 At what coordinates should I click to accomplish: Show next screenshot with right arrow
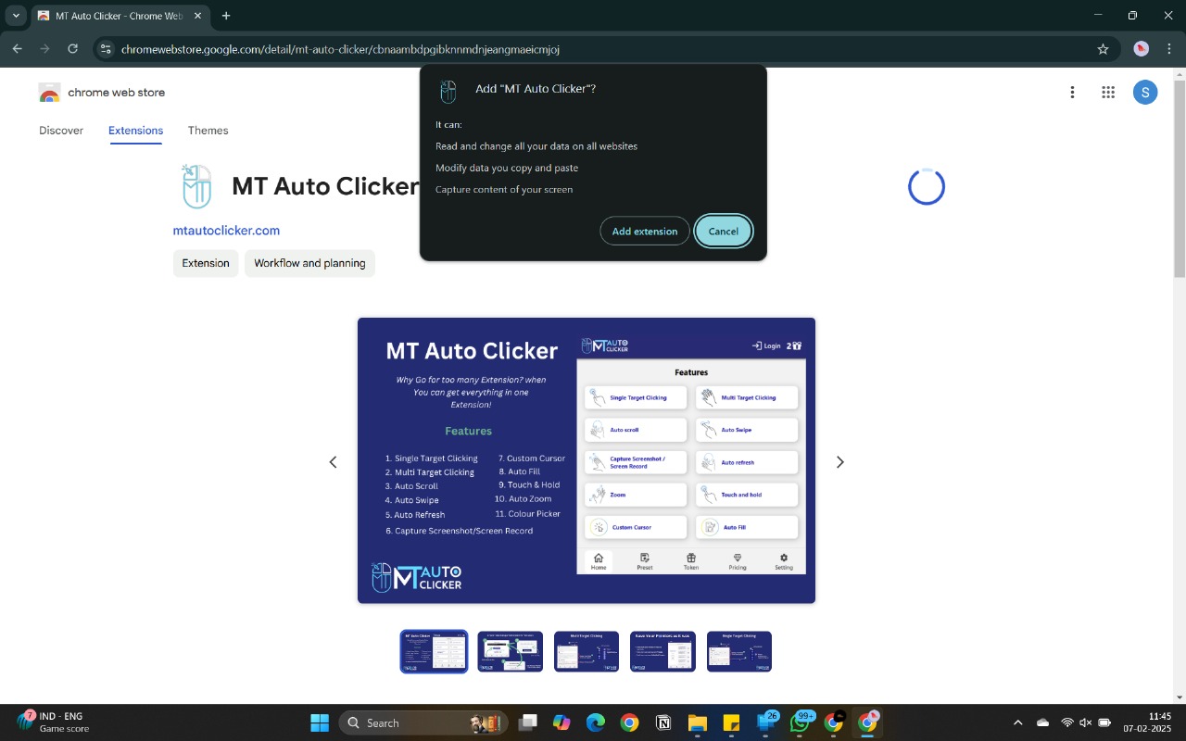839,462
